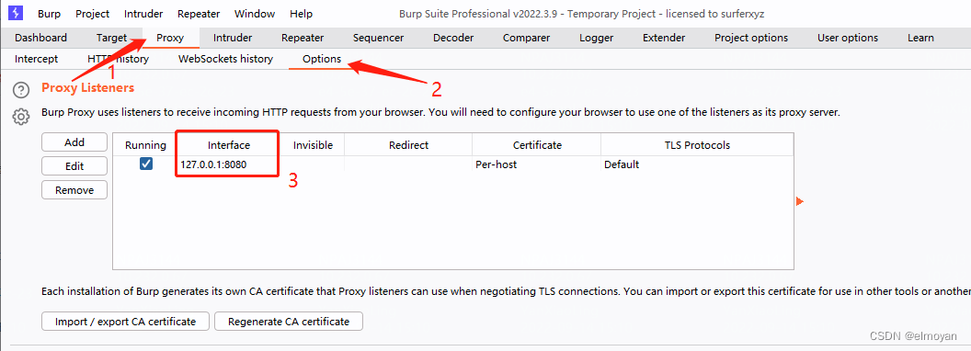Click the orange arrow beside the listeners table

pyautogui.click(x=799, y=202)
